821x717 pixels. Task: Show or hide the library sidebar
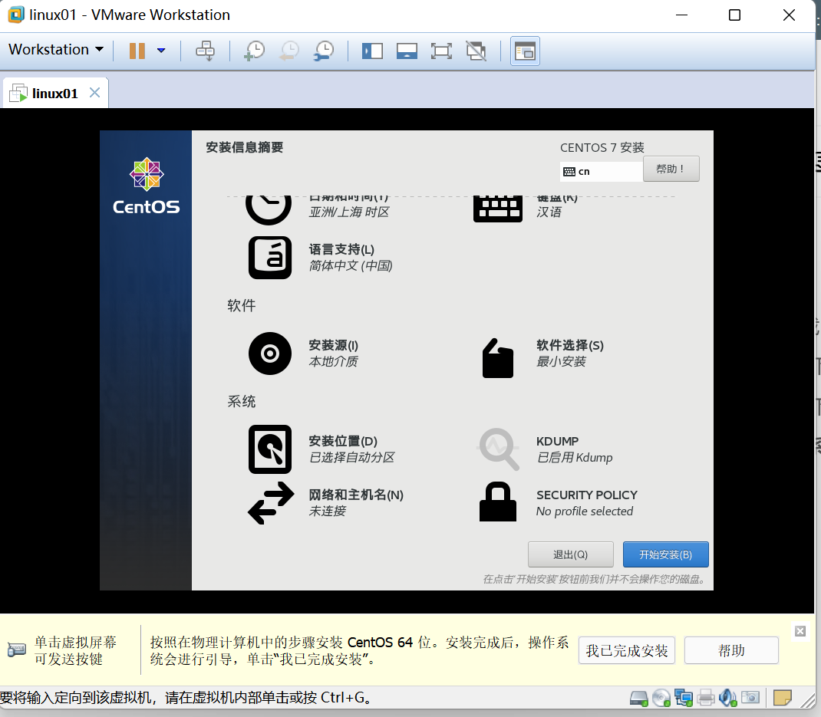[x=372, y=51]
